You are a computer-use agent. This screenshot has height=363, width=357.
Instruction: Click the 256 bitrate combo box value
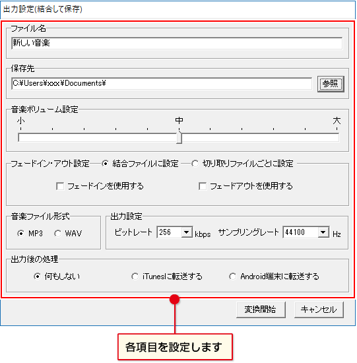(169, 232)
